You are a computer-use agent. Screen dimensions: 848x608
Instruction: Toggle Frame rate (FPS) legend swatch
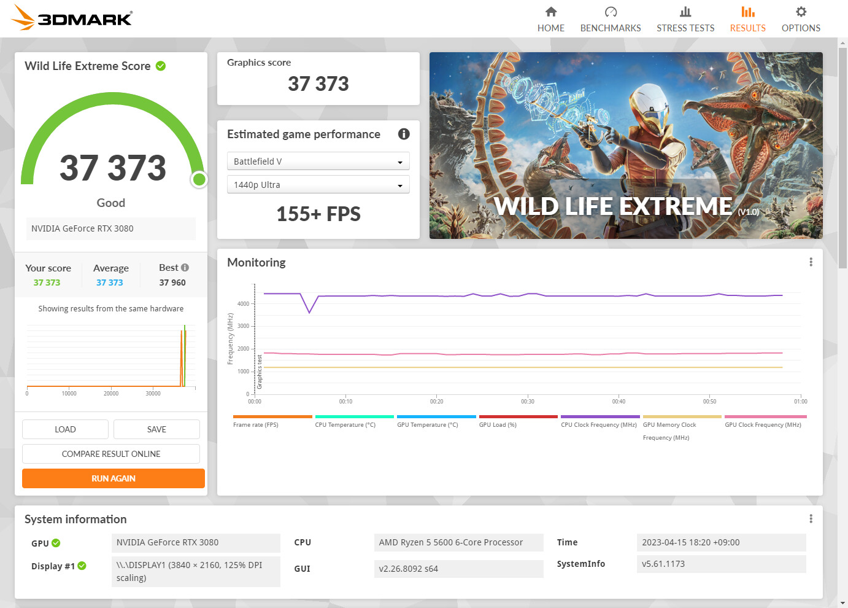(272, 416)
